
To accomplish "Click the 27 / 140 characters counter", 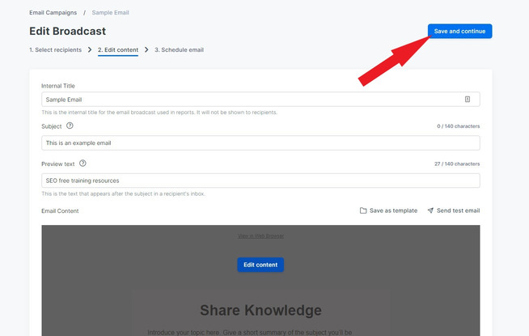I will coord(457,164).
